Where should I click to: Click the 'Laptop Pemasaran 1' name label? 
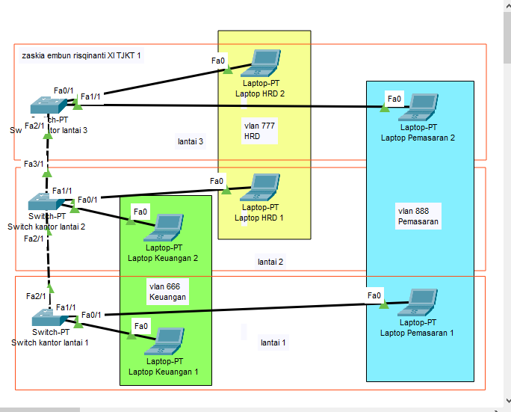tap(417, 333)
